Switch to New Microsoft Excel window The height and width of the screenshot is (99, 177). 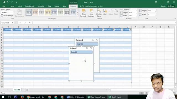[97, 97]
